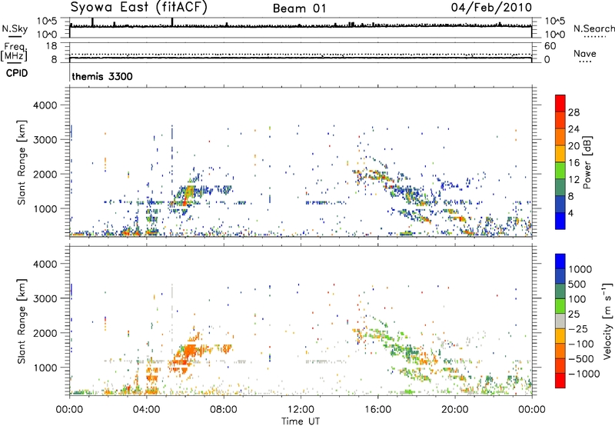This screenshot has width=615, height=426.
Task: Click the '20:00' time axis label
Action: [x=454, y=410]
